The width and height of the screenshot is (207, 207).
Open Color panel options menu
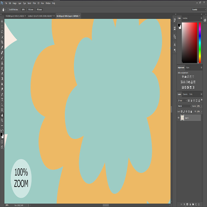201,18
